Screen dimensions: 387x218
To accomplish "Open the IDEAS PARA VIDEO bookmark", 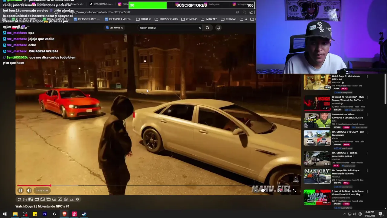I will tap(118, 19).
